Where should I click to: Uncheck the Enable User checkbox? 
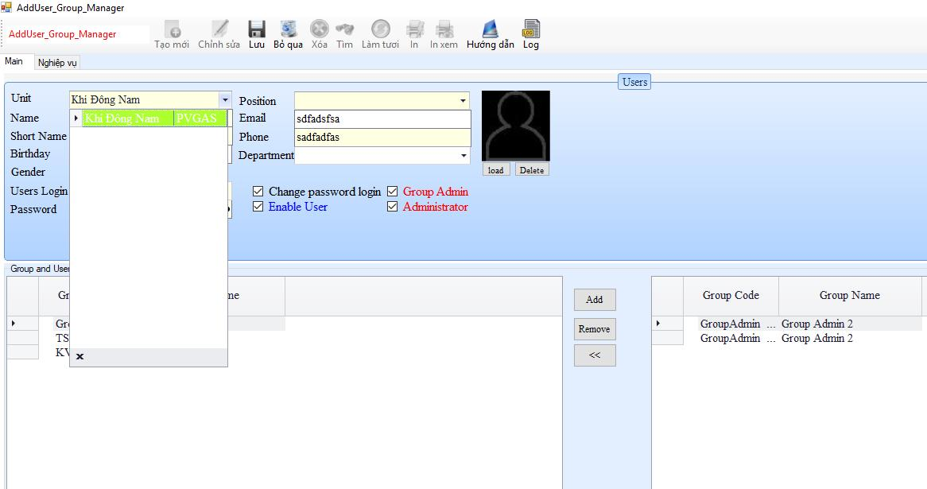click(x=258, y=207)
